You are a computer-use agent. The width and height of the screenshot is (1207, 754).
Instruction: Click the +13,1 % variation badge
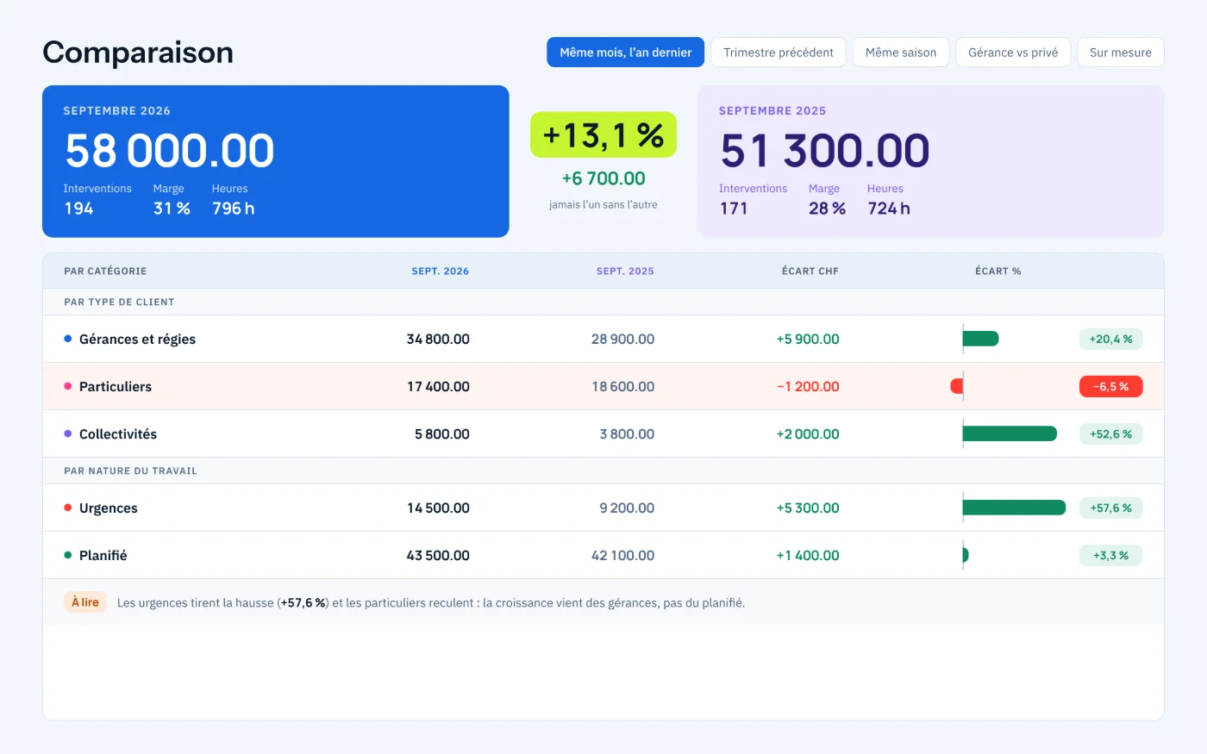[603, 135]
